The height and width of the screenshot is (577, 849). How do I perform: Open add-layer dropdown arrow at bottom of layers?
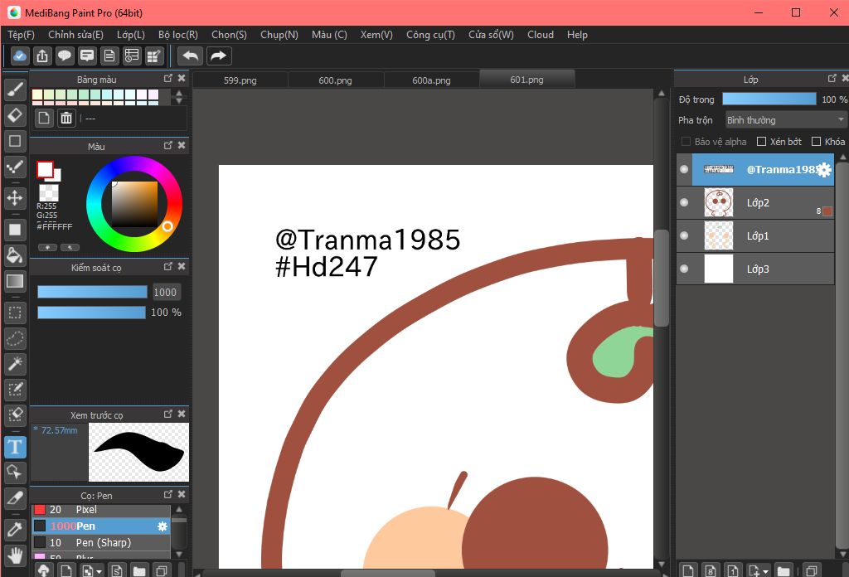click(765, 571)
